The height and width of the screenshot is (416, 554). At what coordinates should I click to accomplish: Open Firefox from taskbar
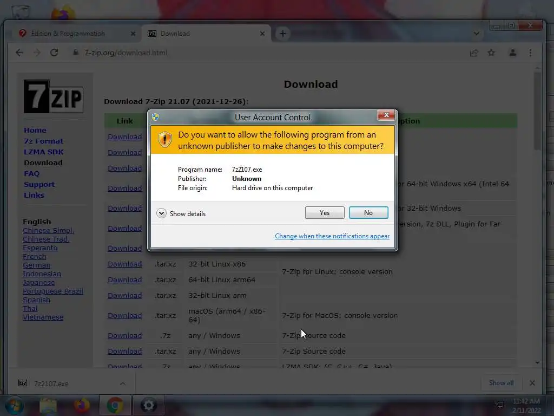click(81, 405)
